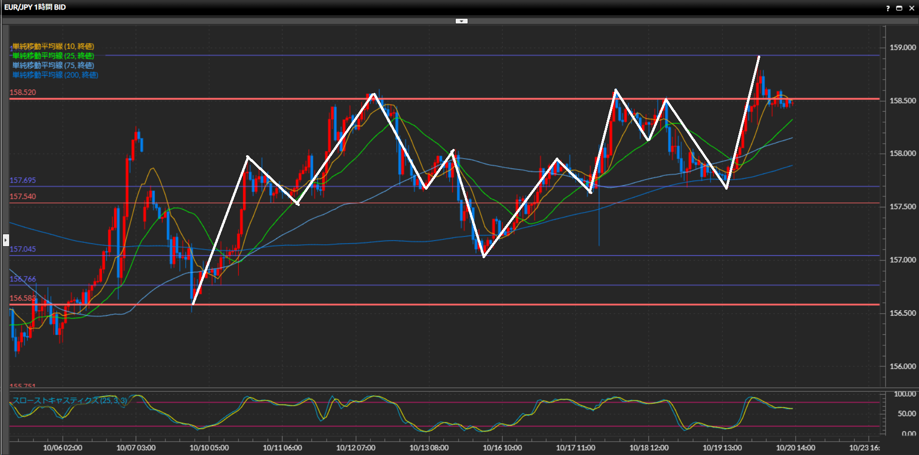Select the 156.766 horizontal line label
The height and width of the screenshot is (455, 919).
pyautogui.click(x=23, y=279)
